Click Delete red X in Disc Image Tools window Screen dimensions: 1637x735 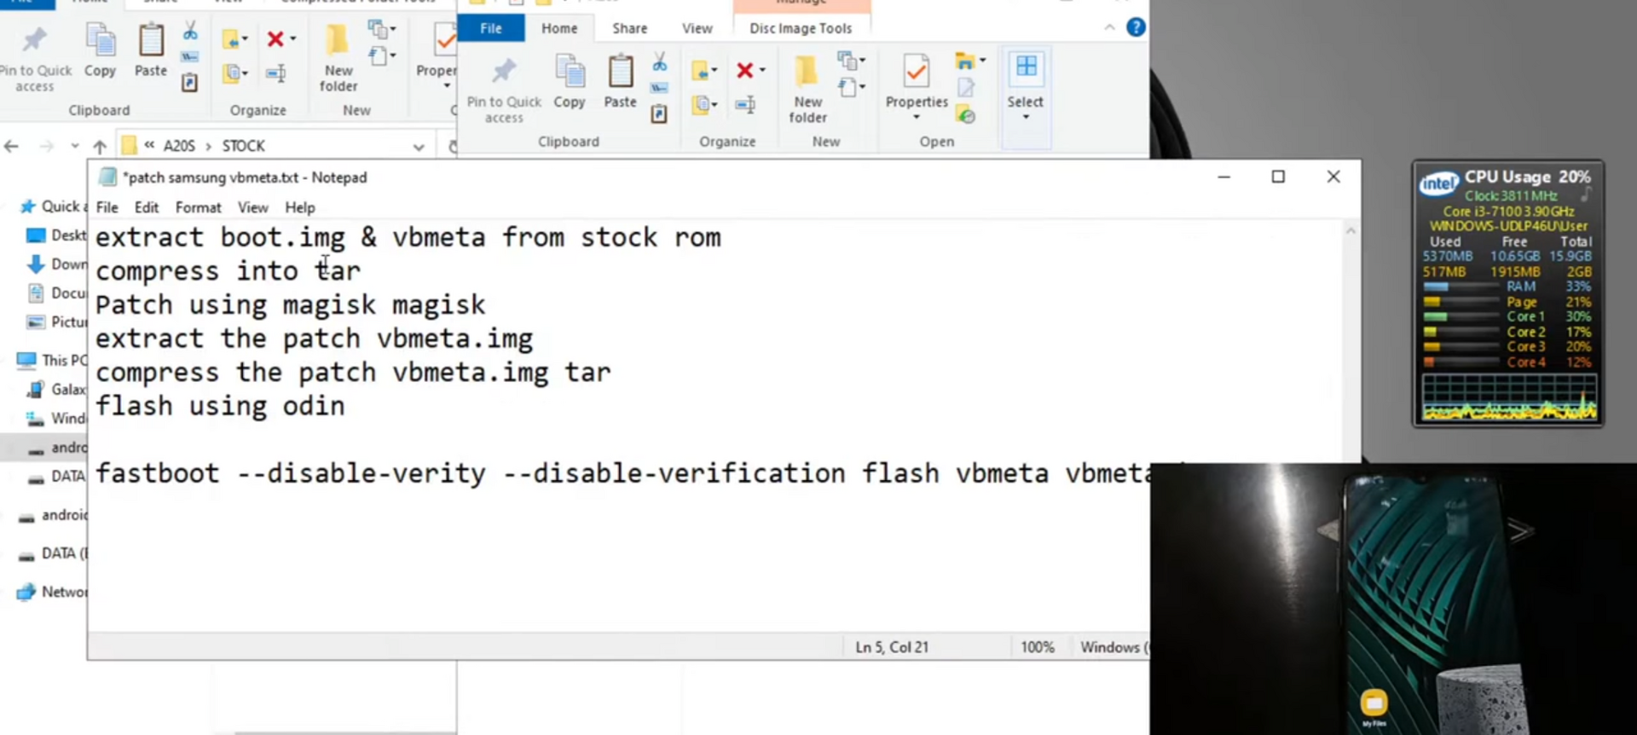745,70
